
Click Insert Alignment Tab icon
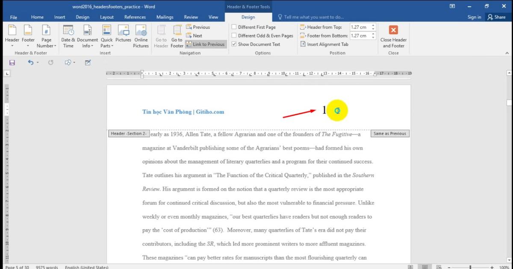(x=303, y=44)
